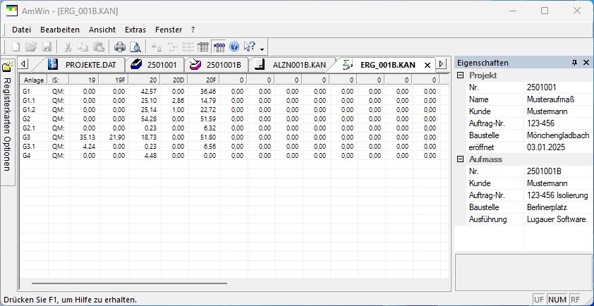The height and width of the screenshot is (306, 594).
Task: Click cell value 2,86 in G1.1 row
Action: 178,100
